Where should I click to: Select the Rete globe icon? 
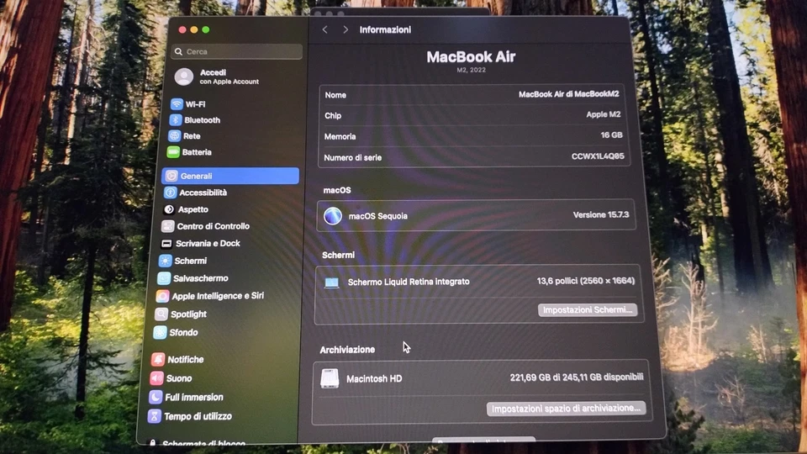tap(175, 136)
